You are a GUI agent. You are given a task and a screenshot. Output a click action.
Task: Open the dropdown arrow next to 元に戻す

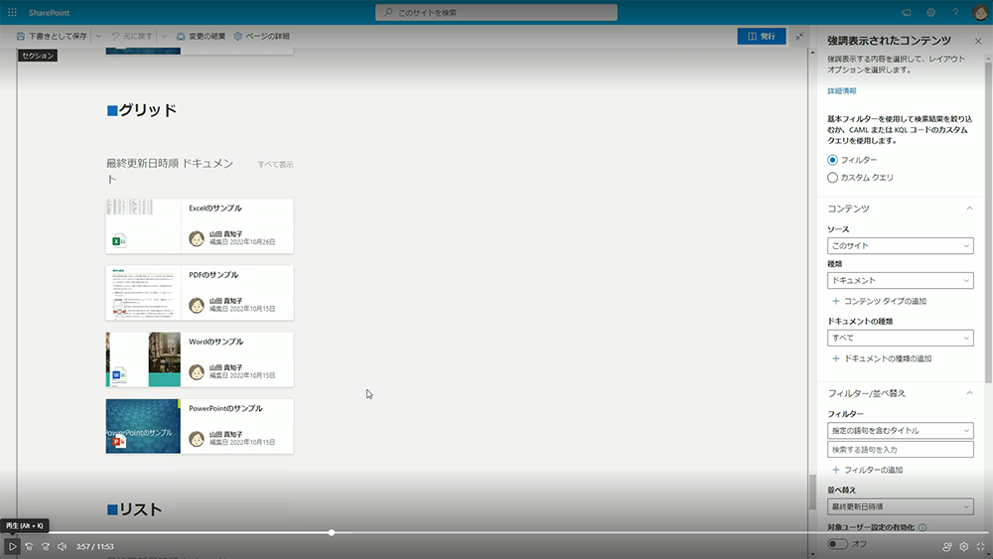(x=164, y=36)
